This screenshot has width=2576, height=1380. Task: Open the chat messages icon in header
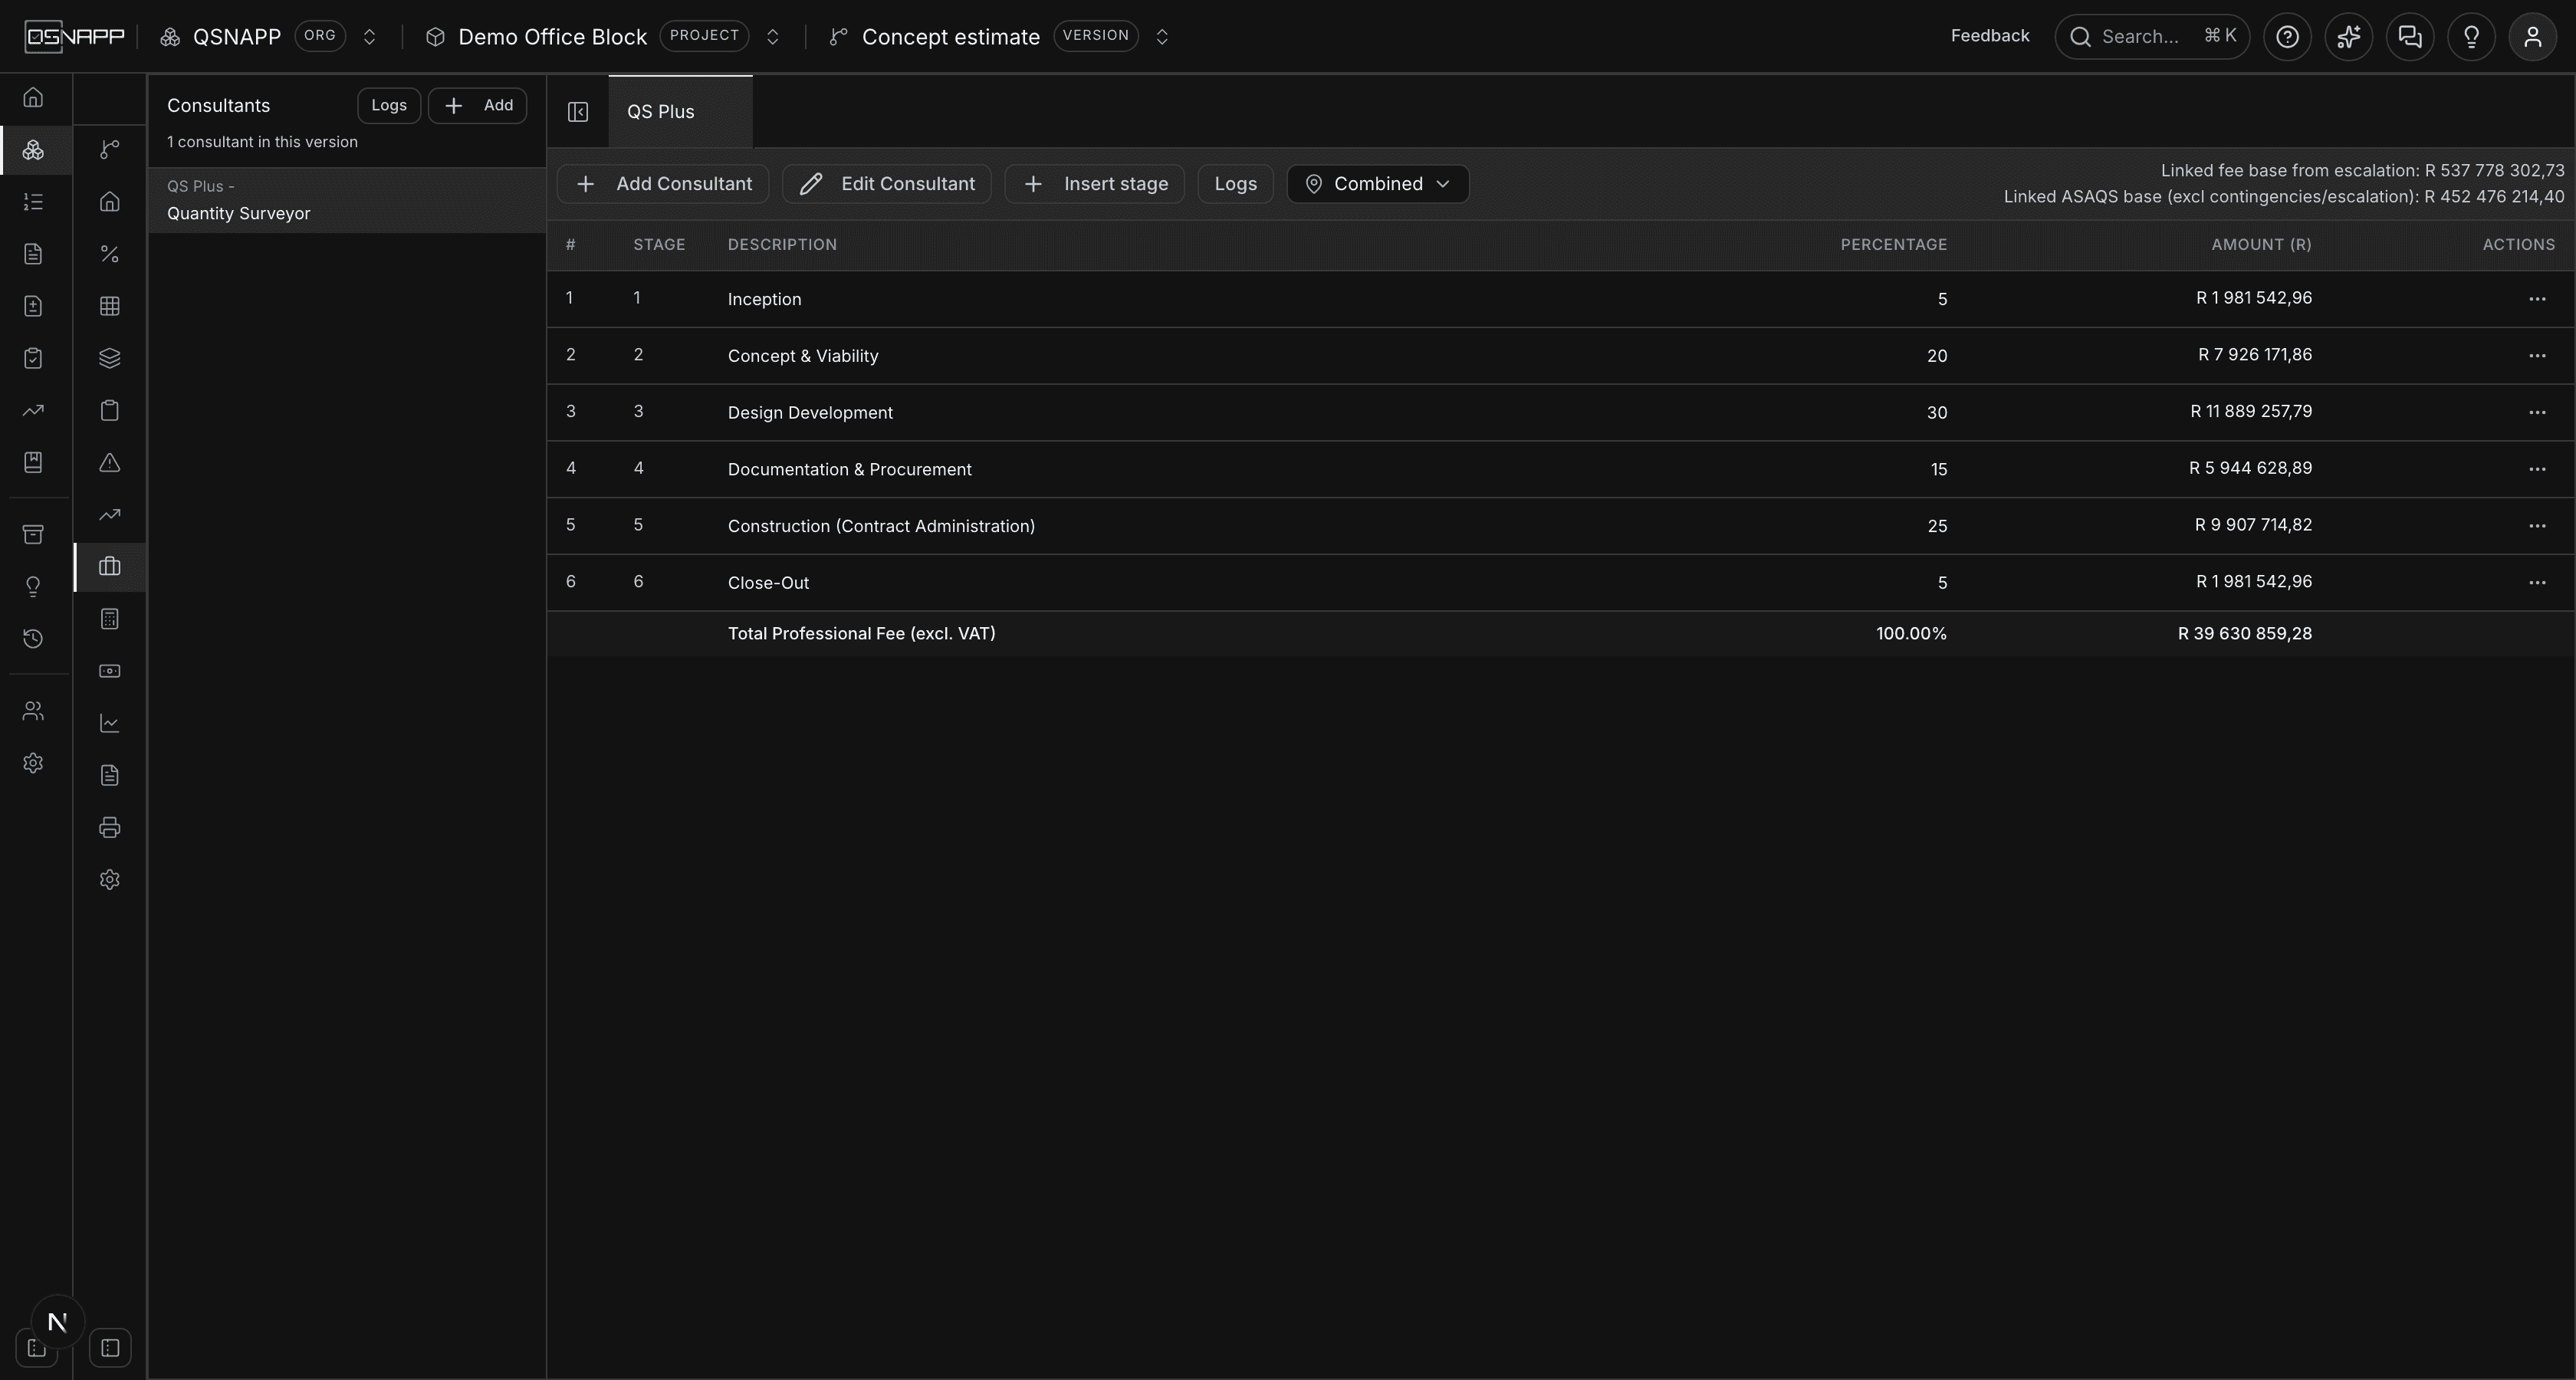coord(2410,37)
